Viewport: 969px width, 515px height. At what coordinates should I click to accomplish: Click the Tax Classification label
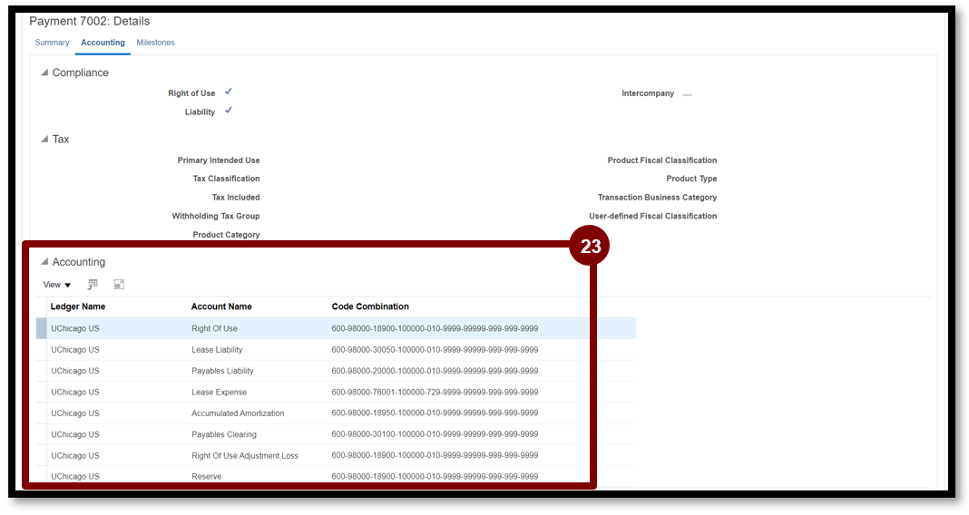(226, 179)
